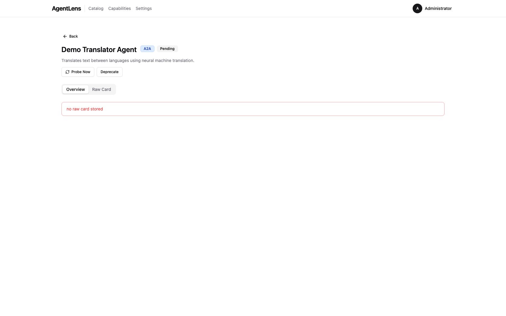This screenshot has width=506, height=316.
Task: Click the agent description text
Action: 128,60
